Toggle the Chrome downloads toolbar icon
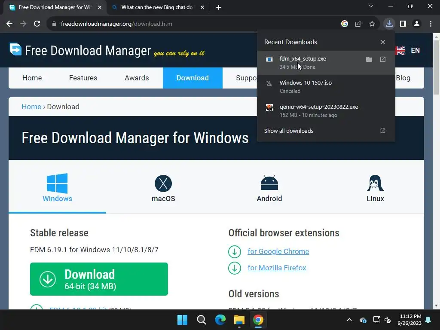The image size is (440, 330). [389, 24]
